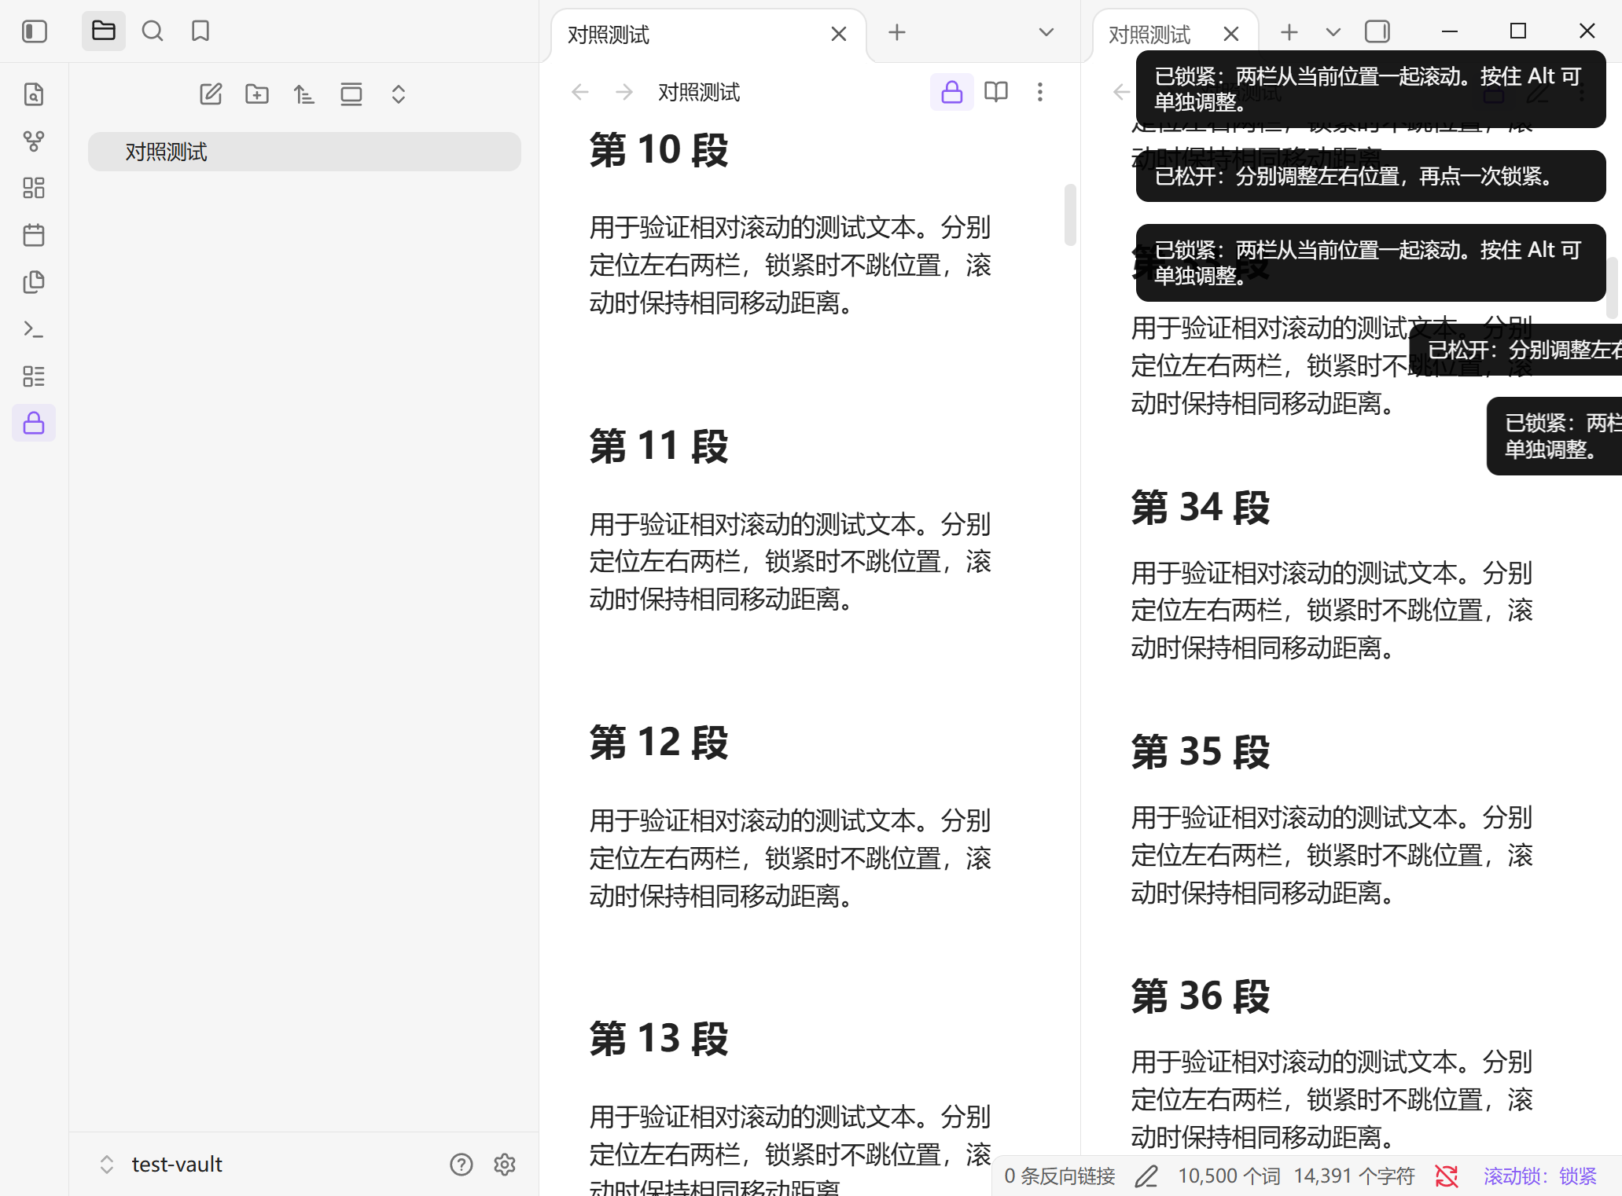Click the auto-reveal current file icon
1622x1196 pixels.
[351, 94]
